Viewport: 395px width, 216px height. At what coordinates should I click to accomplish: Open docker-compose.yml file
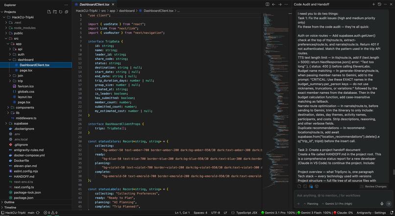pos(29,155)
